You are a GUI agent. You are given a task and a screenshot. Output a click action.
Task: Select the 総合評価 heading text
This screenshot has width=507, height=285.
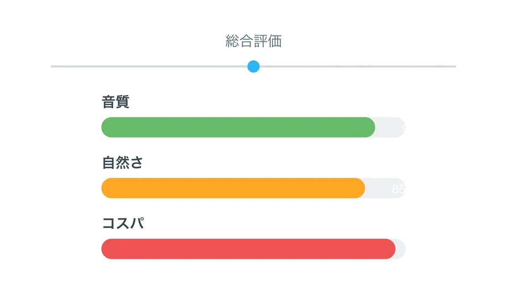(x=253, y=41)
